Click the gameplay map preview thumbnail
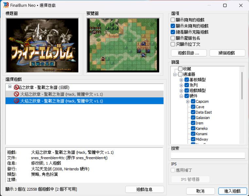The image size is (249, 196). click(x=123, y=45)
